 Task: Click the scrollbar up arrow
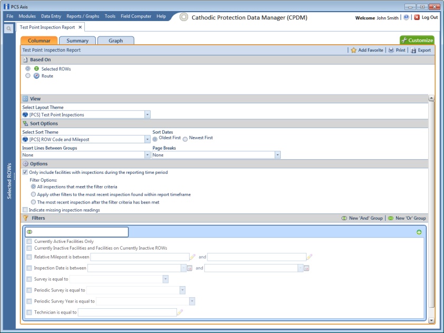pyautogui.click(x=431, y=98)
